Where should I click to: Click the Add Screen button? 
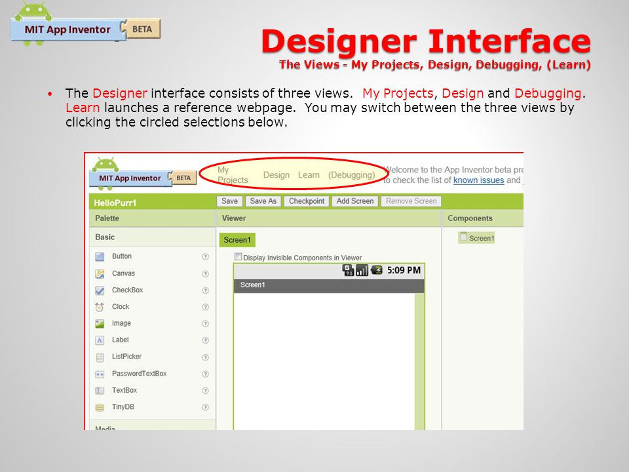(354, 201)
